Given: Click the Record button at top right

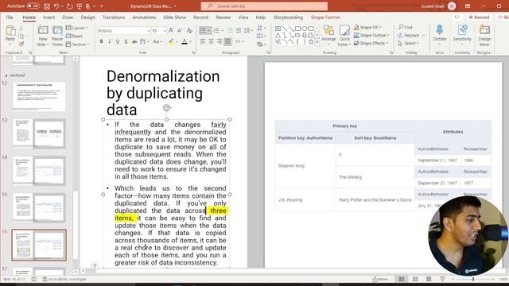Looking at the screenshot, I should 479,17.
